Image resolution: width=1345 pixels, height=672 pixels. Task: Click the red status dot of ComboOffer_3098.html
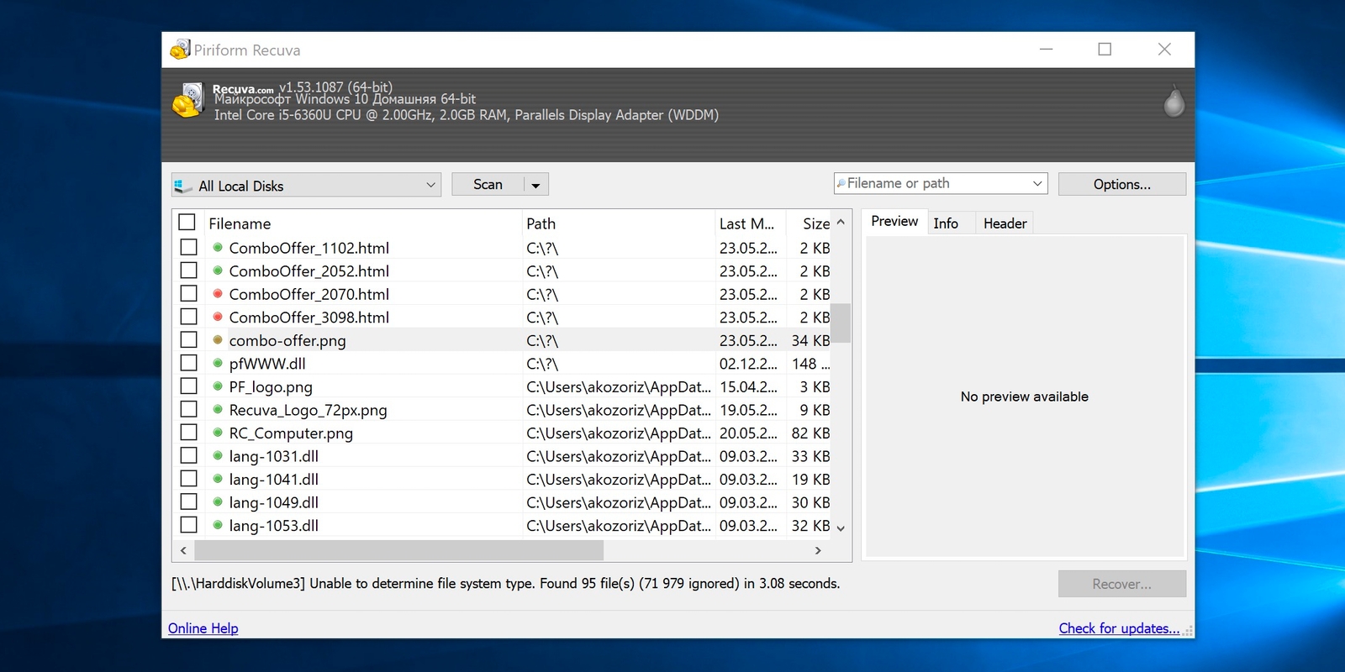[218, 317]
